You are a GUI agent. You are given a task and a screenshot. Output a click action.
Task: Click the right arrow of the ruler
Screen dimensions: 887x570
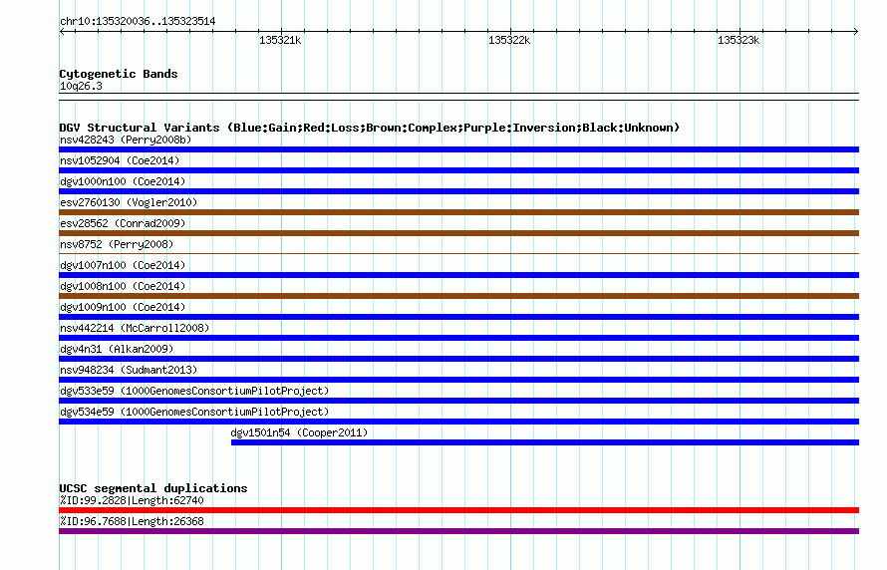click(x=856, y=32)
